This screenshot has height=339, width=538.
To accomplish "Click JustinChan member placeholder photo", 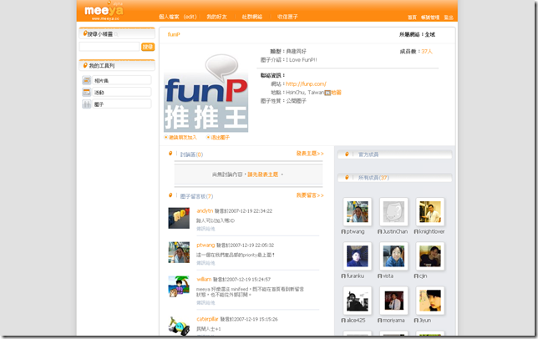I will tap(393, 212).
